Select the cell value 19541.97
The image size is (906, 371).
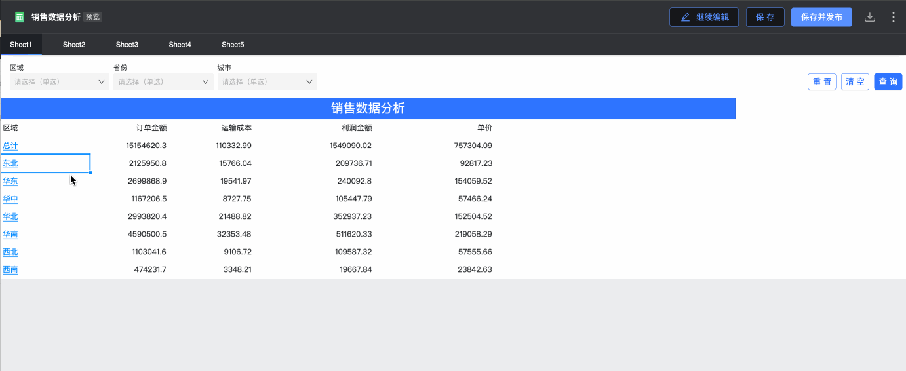click(236, 181)
